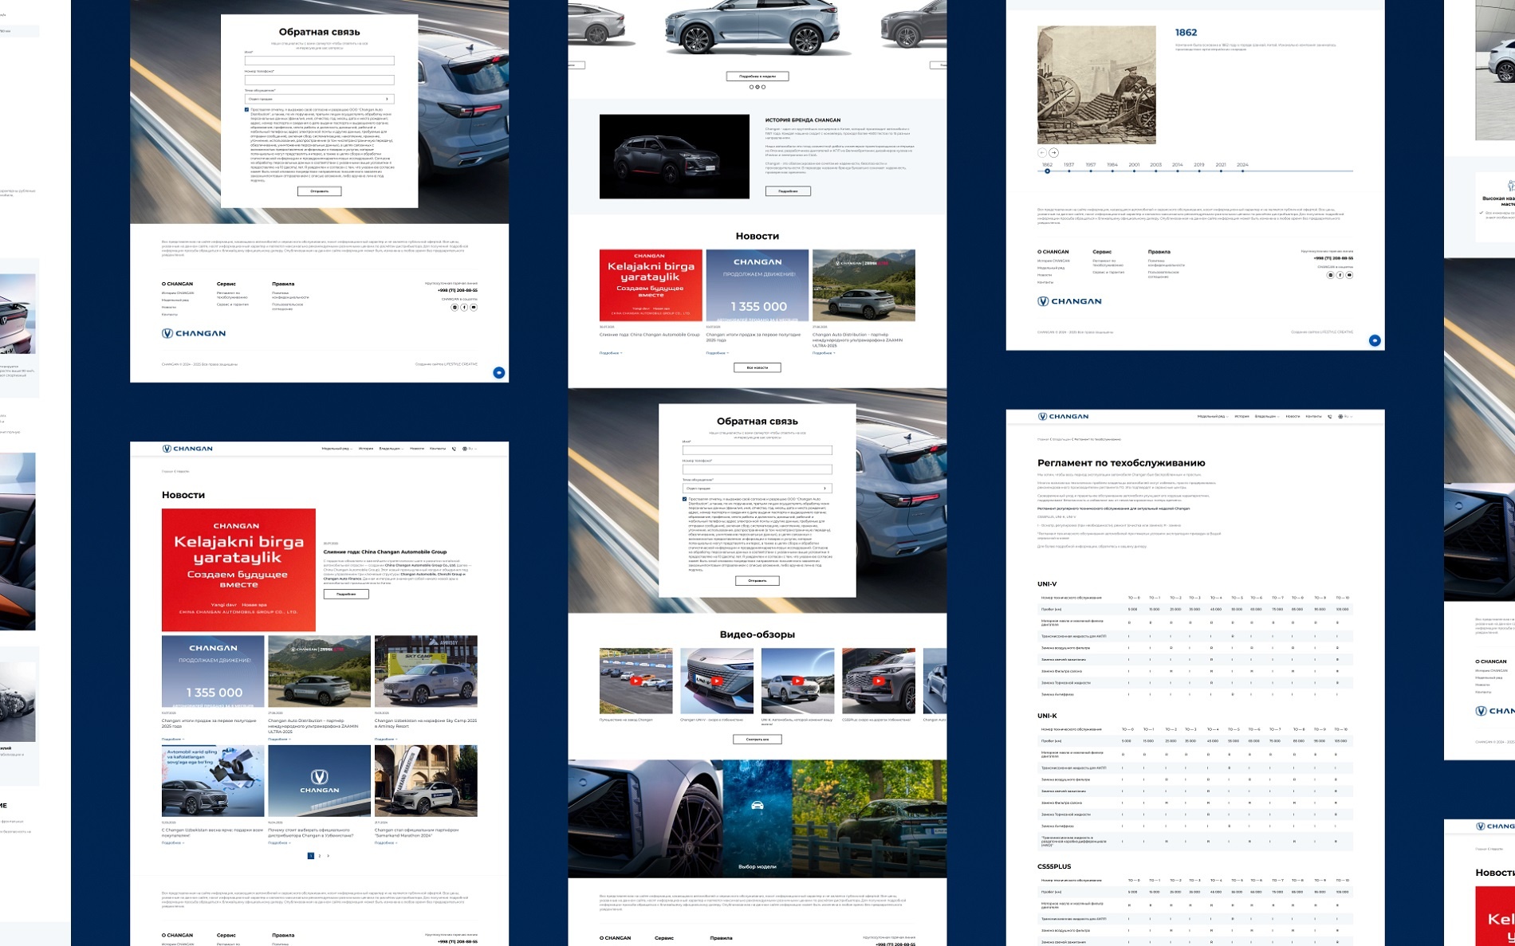This screenshot has height=946, width=1515.
Task: Click the next page arrow in the news pagination
Action: point(329,856)
